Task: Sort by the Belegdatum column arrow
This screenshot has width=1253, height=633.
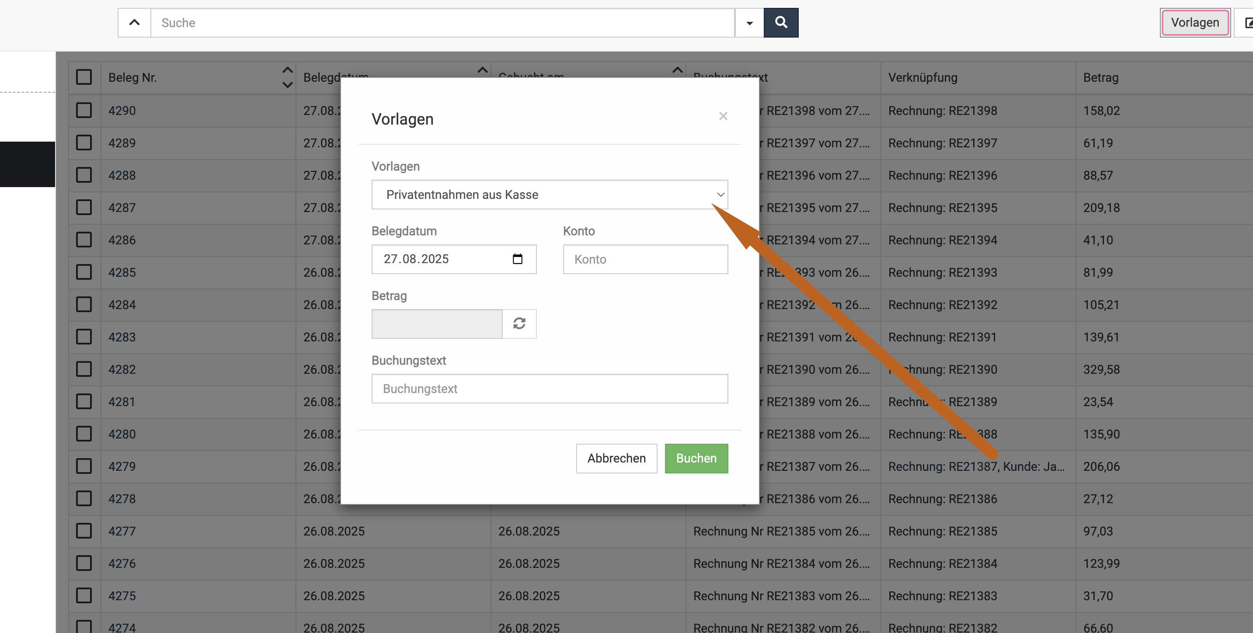Action: (482, 70)
